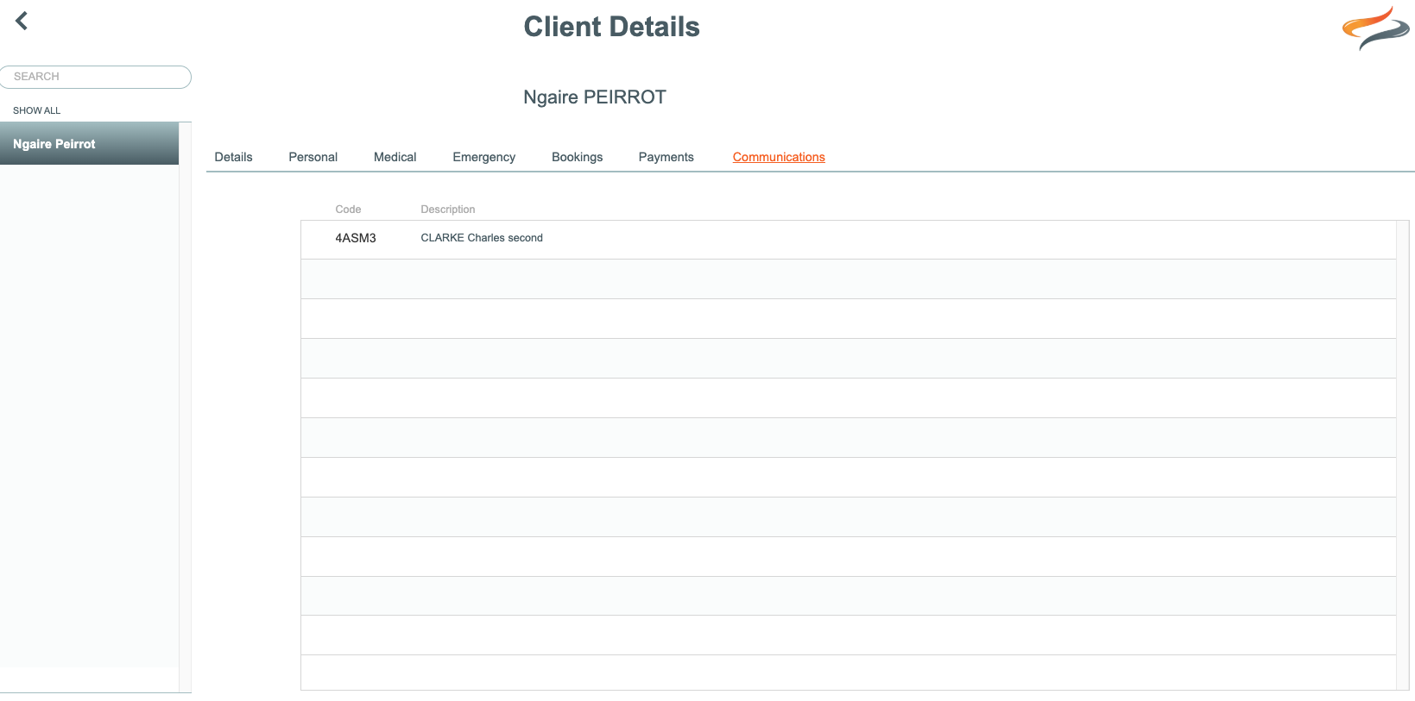
Task: Select Ngaire Peirrot in client list
Action: pos(89,144)
